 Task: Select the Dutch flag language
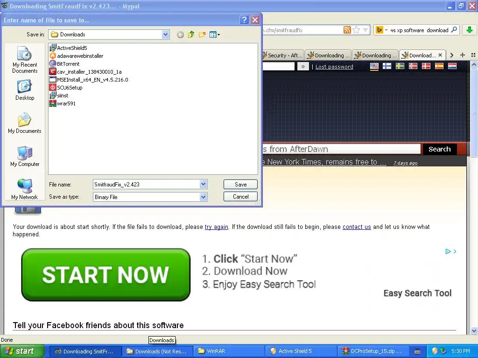coord(452,66)
